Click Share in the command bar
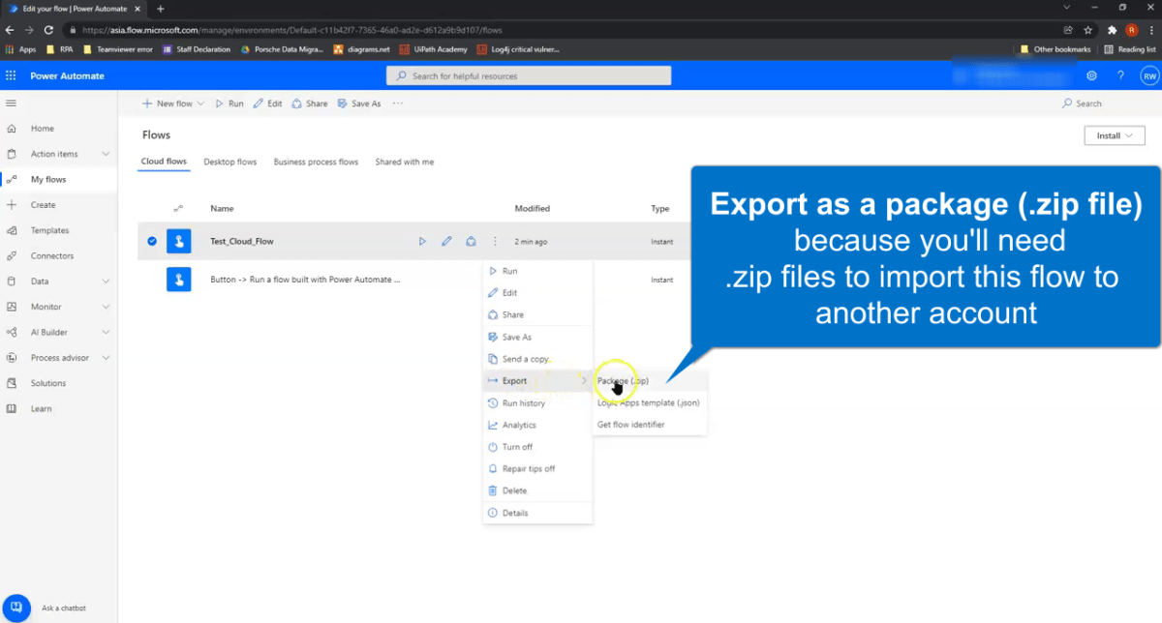The width and height of the screenshot is (1162, 623). tap(310, 104)
